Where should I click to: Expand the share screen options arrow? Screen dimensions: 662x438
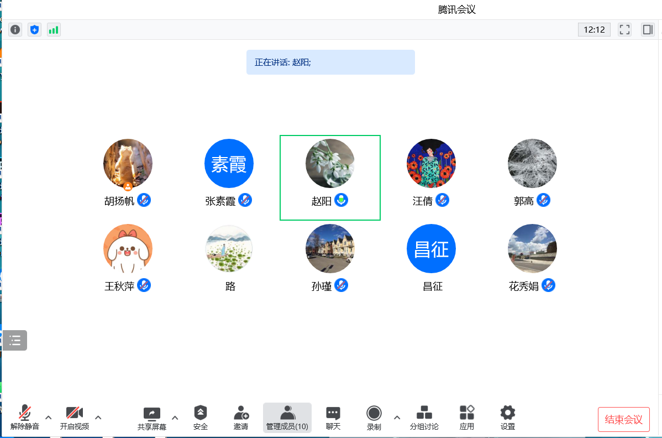175,418
